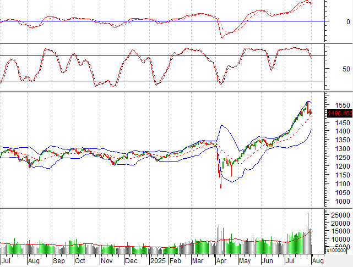Select the 1400 price axis value

[343, 131]
